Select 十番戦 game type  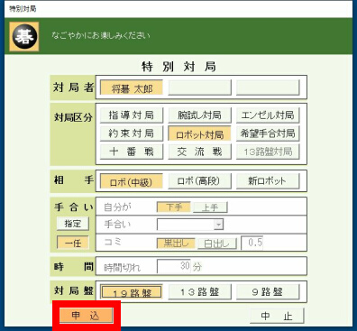(x=132, y=152)
